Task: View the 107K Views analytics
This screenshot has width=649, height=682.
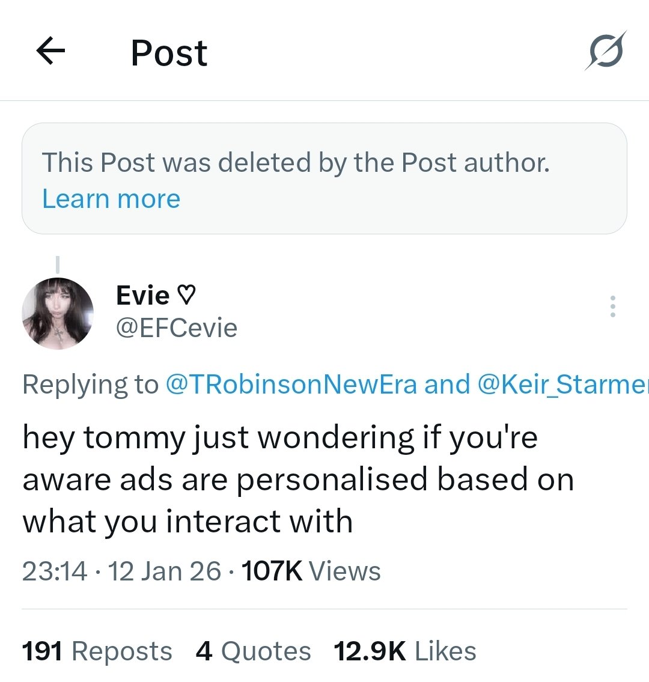Action: pyautogui.click(x=311, y=571)
